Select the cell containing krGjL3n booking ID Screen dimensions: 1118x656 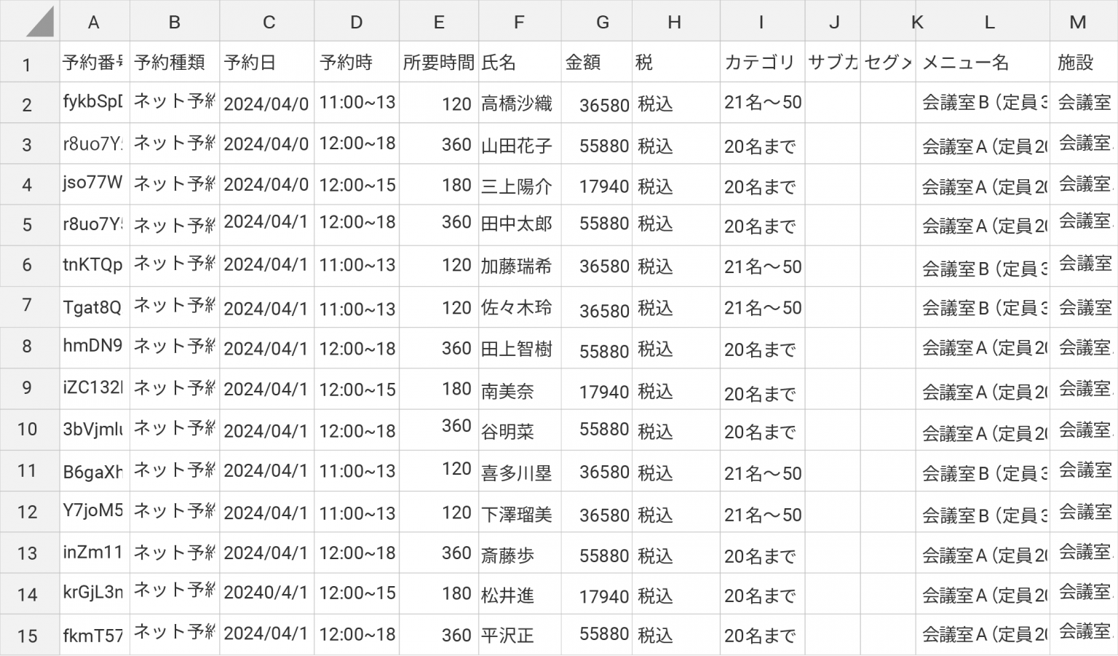95,594
